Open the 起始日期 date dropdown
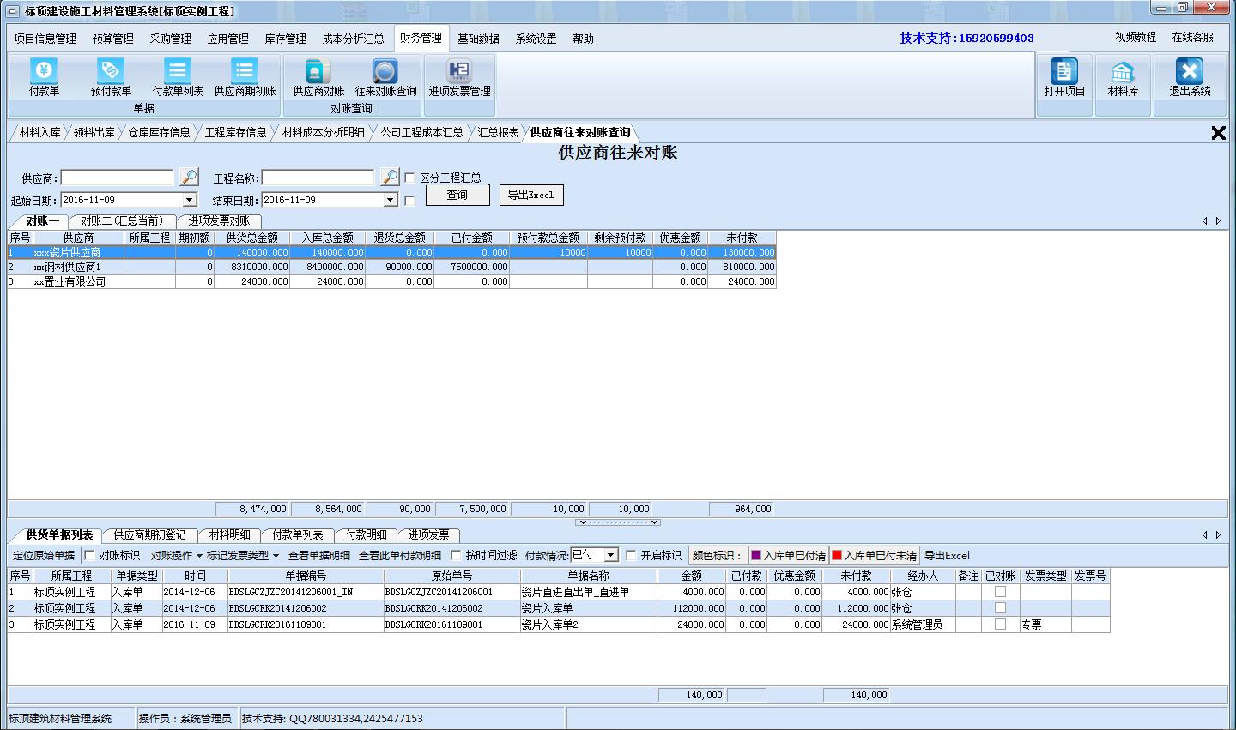 191,198
